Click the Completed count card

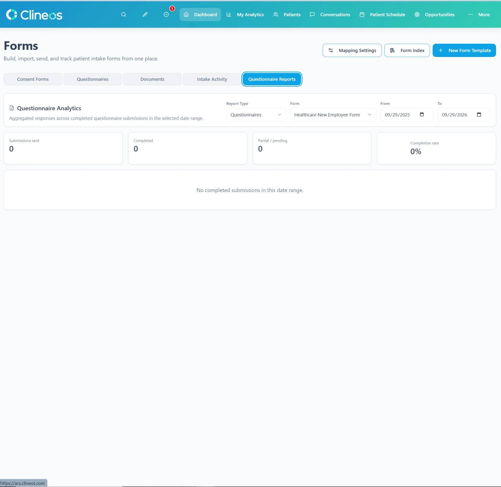(x=188, y=148)
